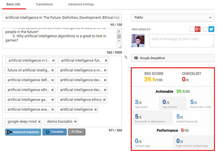Click emoji icon in description box
The height and width of the screenshot is (151, 217).
118,32
